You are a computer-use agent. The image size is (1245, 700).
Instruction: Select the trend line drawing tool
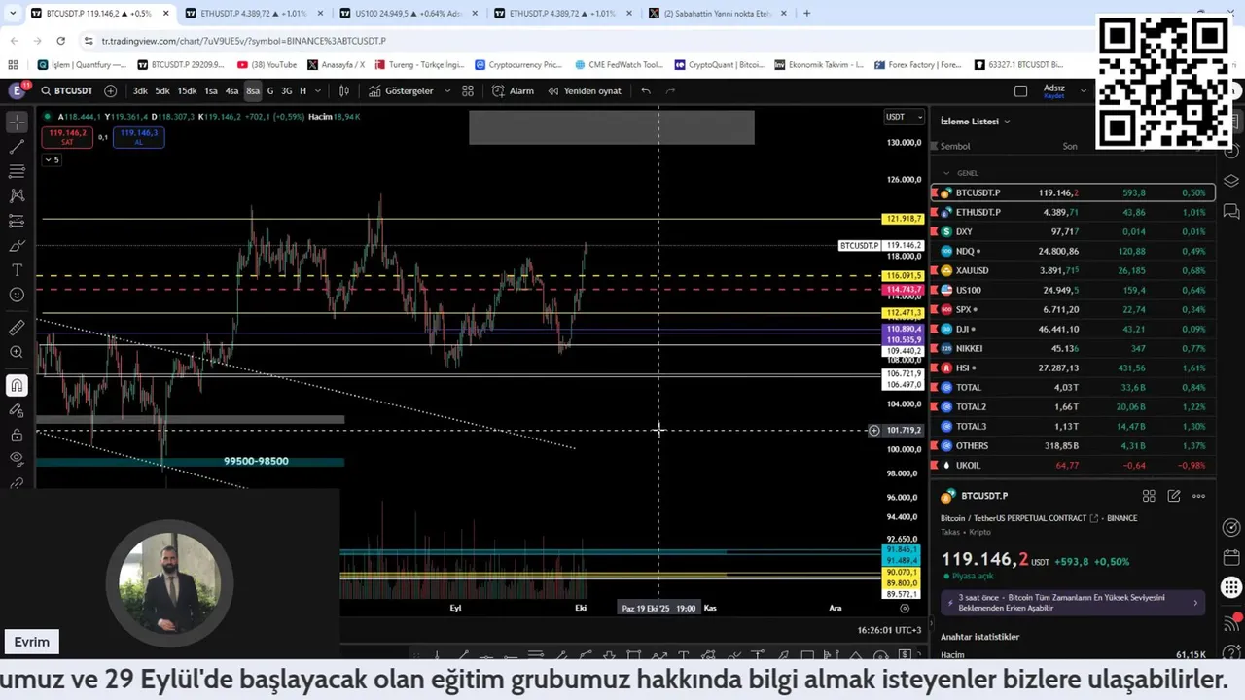(x=17, y=146)
